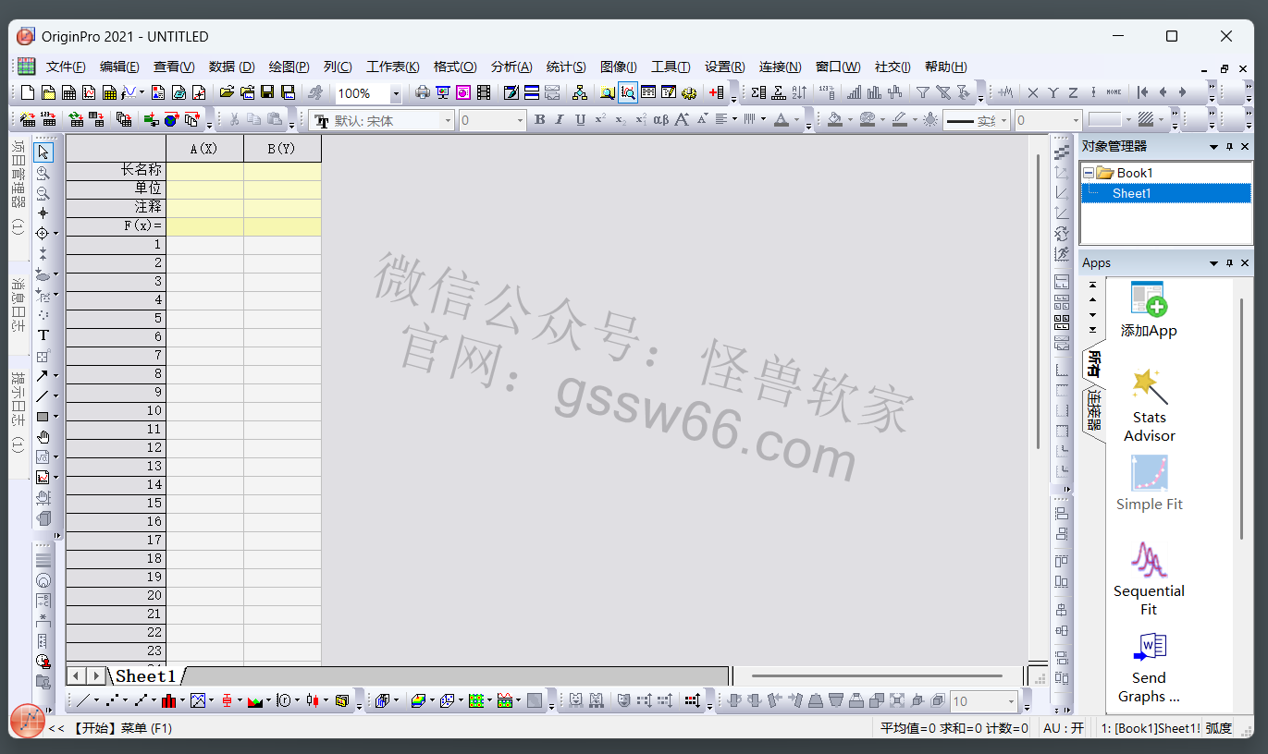Select the B(Y) column header
Image resolution: width=1268 pixels, height=754 pixels.
click(x=282, y=148)
